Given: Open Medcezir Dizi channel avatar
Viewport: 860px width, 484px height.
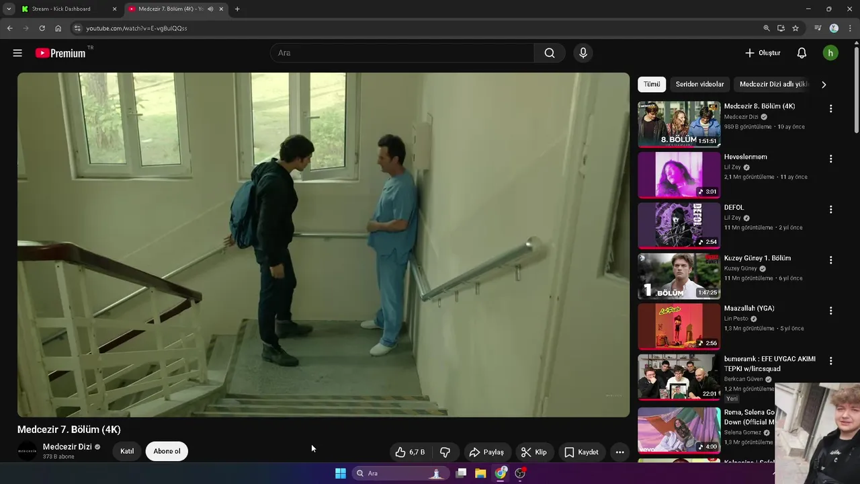Looking at the screenshot, I should (28, 451).
